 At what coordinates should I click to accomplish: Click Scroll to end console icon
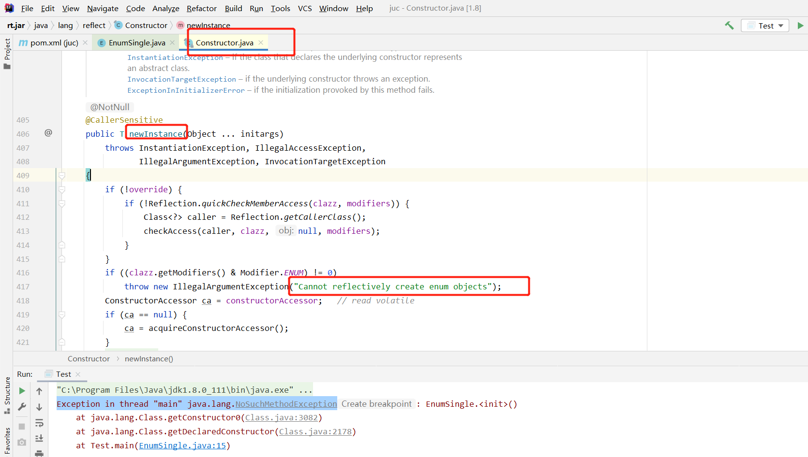pyautogui.click(x=39, y=438)
